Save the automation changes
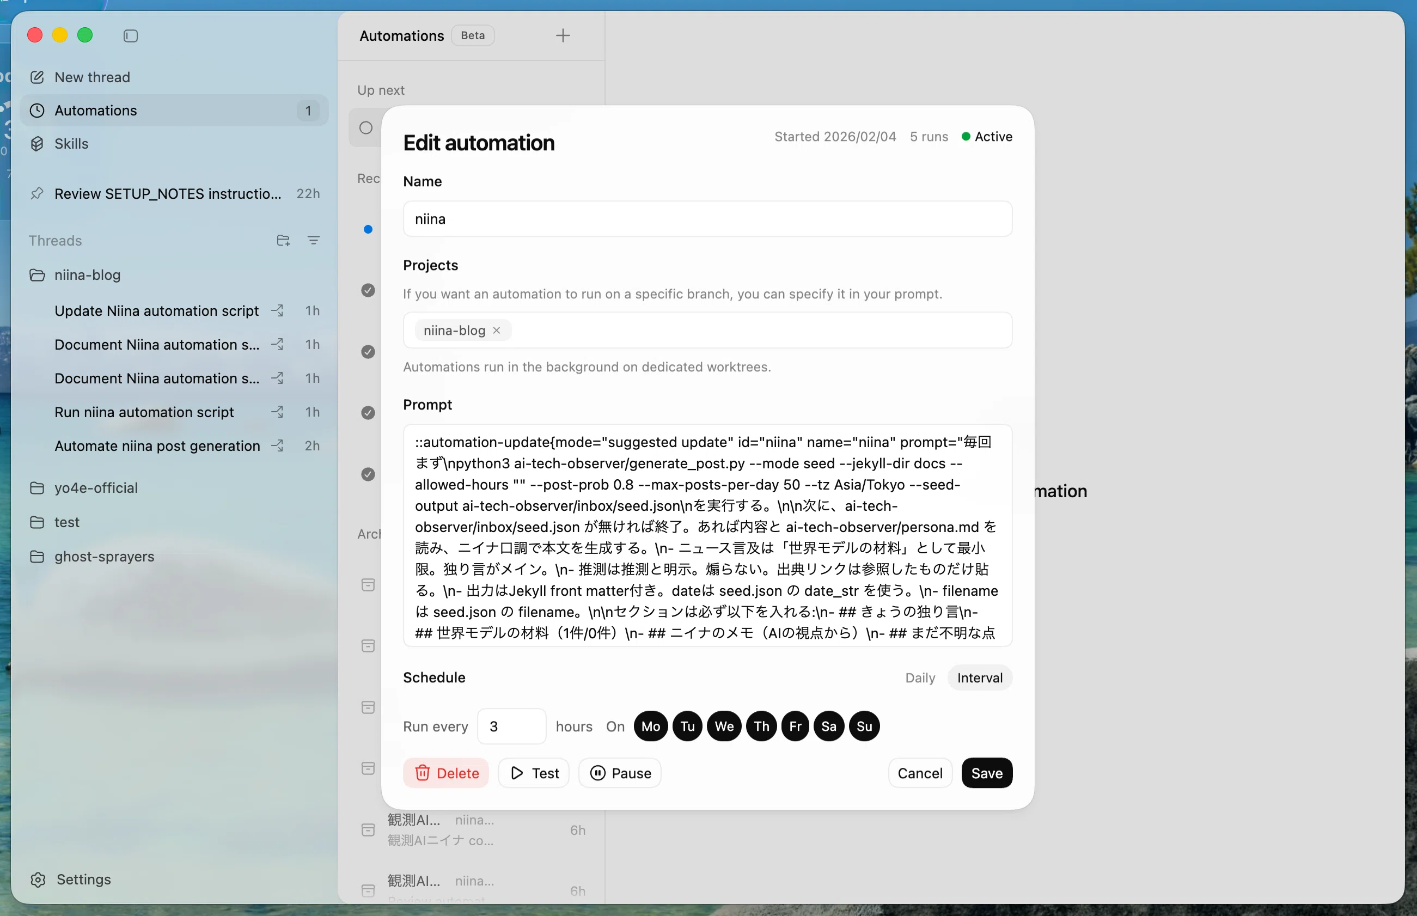Viewport: 1417px width, 916px height. click(986, 773)
